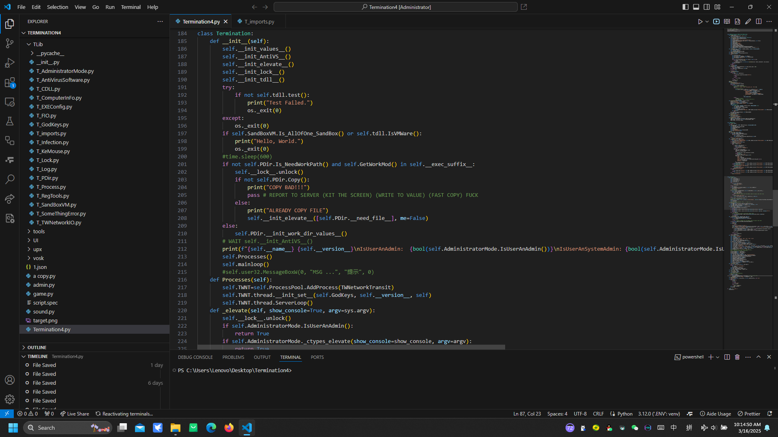Toggle the bottom Panel visibility
Image resolution: width=778 pixels, height=437 pixels.
coord(696,7)
